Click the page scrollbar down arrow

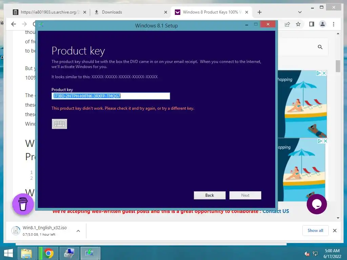coord(338,218)
